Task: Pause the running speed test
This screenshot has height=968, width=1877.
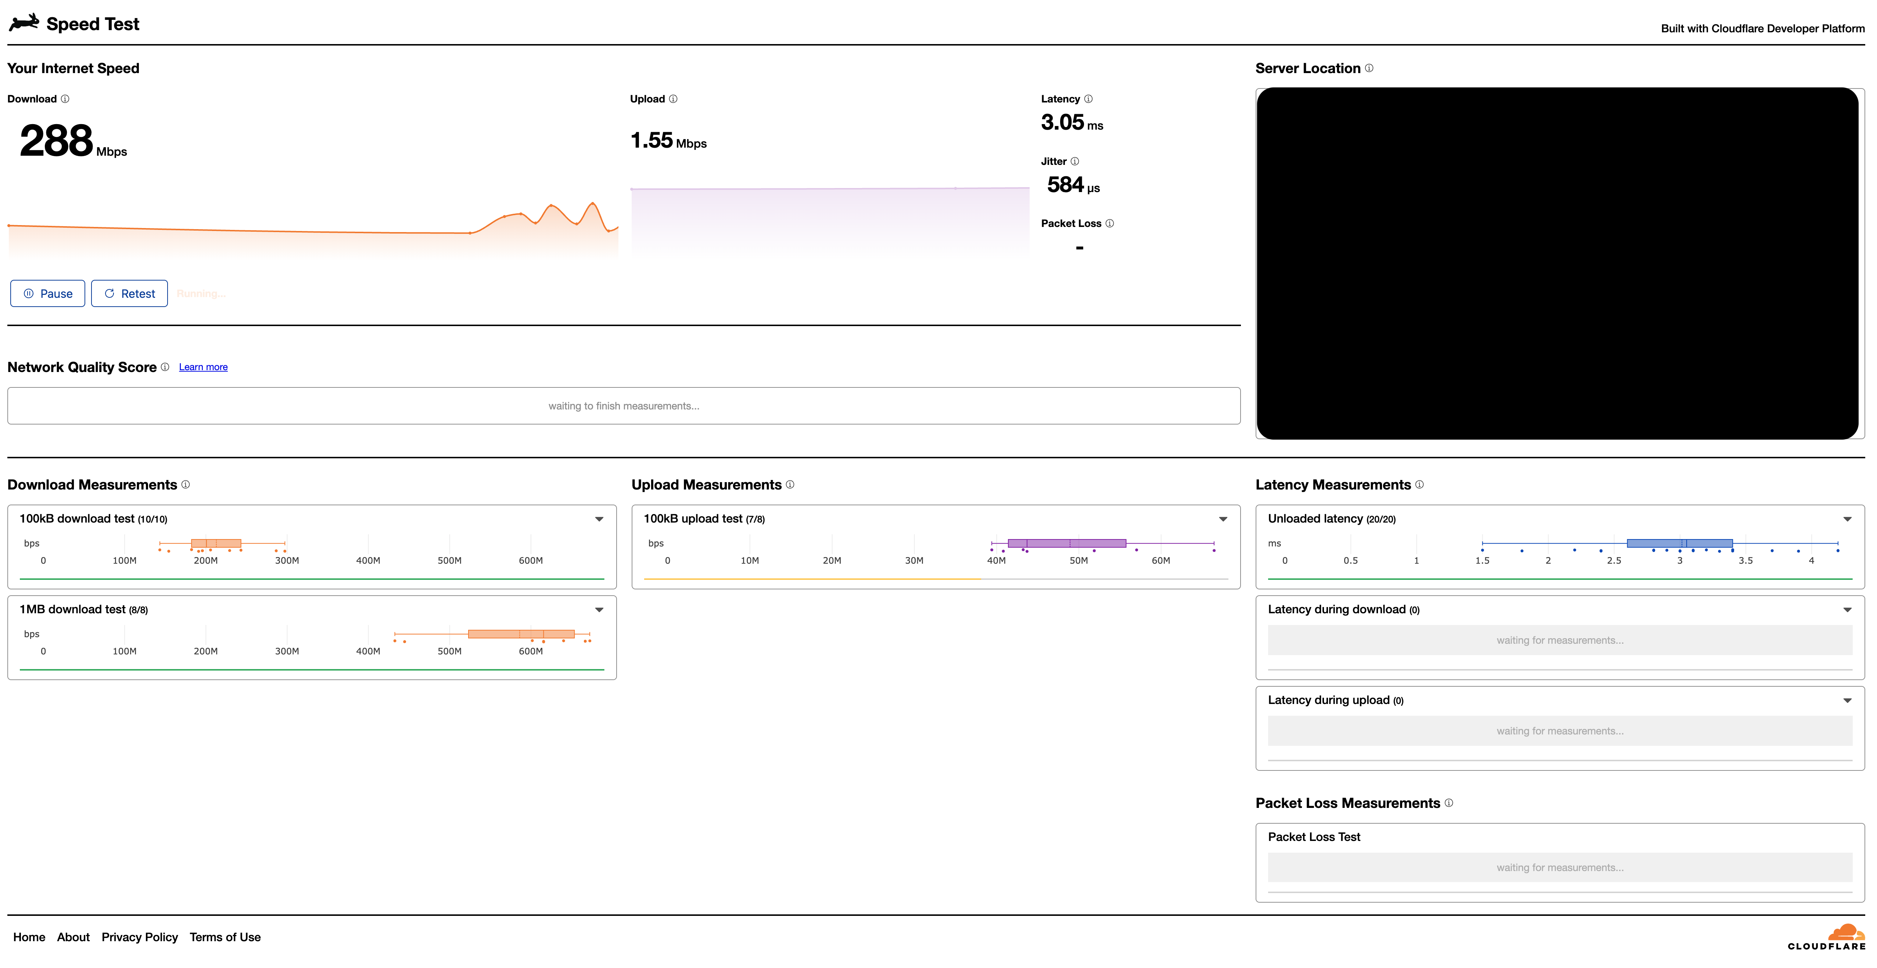Action: 48,293
